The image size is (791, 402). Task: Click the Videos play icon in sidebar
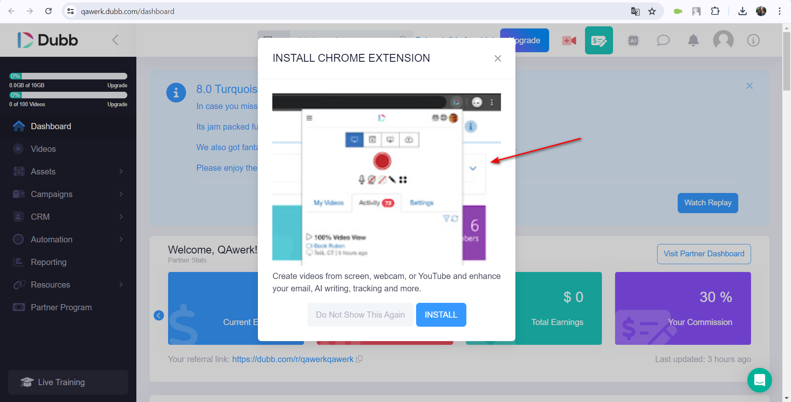19,149
